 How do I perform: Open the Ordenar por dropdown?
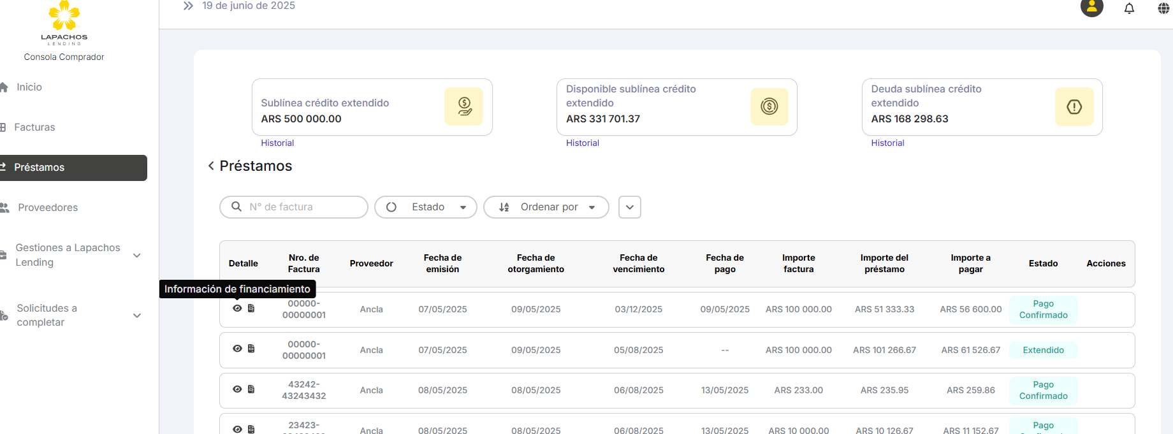coord(546,207)
